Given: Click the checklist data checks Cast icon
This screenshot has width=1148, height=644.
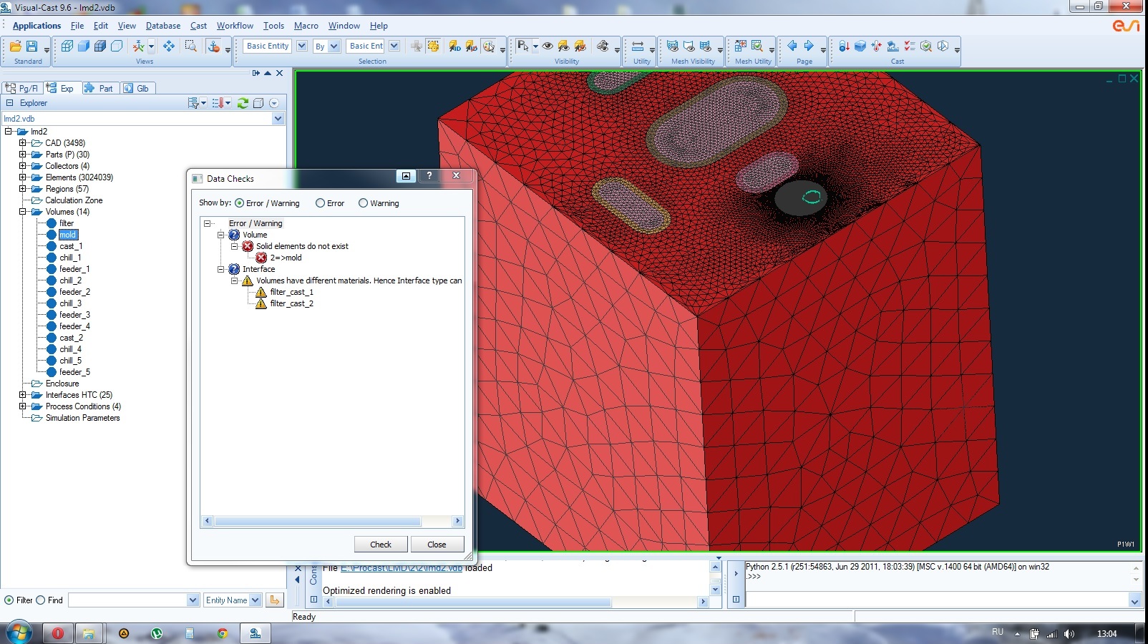Looking at the screenshot, I should pos(910,46).
